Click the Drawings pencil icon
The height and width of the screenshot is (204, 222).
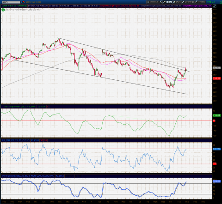pos(183,2)
